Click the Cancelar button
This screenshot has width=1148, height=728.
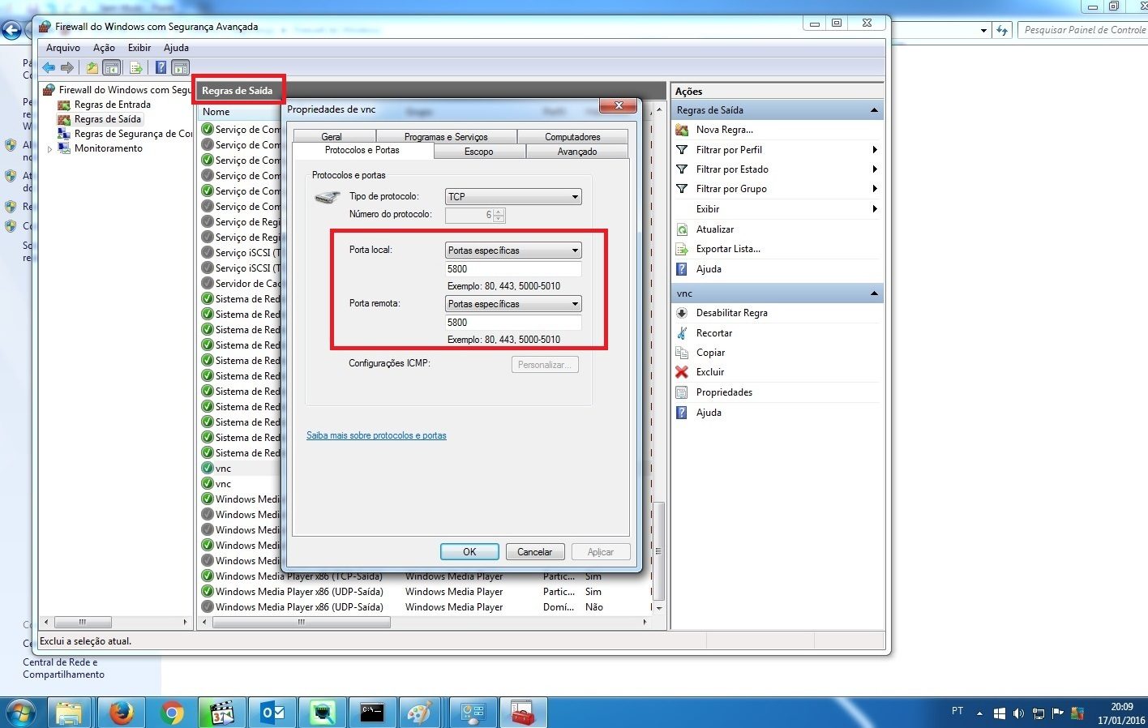click(x=535, y=552)
